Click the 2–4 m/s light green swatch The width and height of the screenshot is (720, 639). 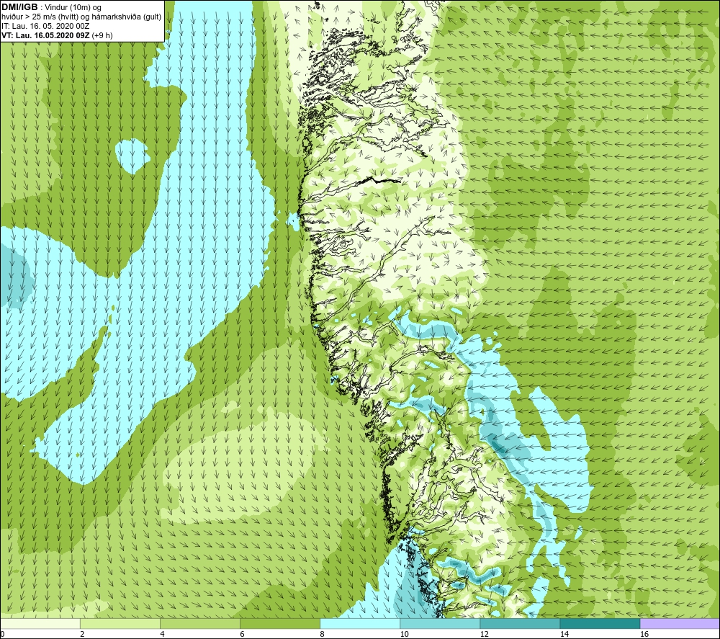tap(120, 623)
